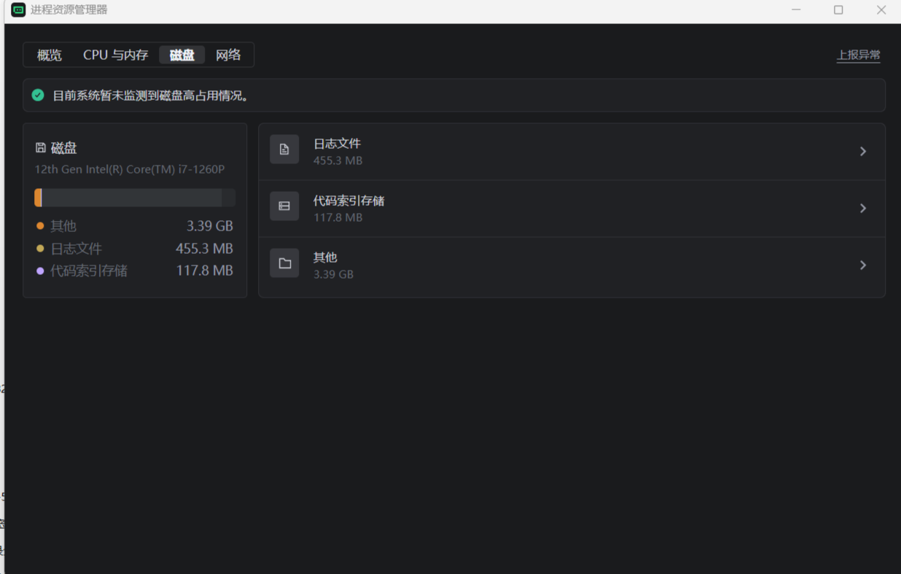Viewport: 901px width, 574px height.
Task: Click the disk icon next to 磁盘 title
Action: coord(41,148)
